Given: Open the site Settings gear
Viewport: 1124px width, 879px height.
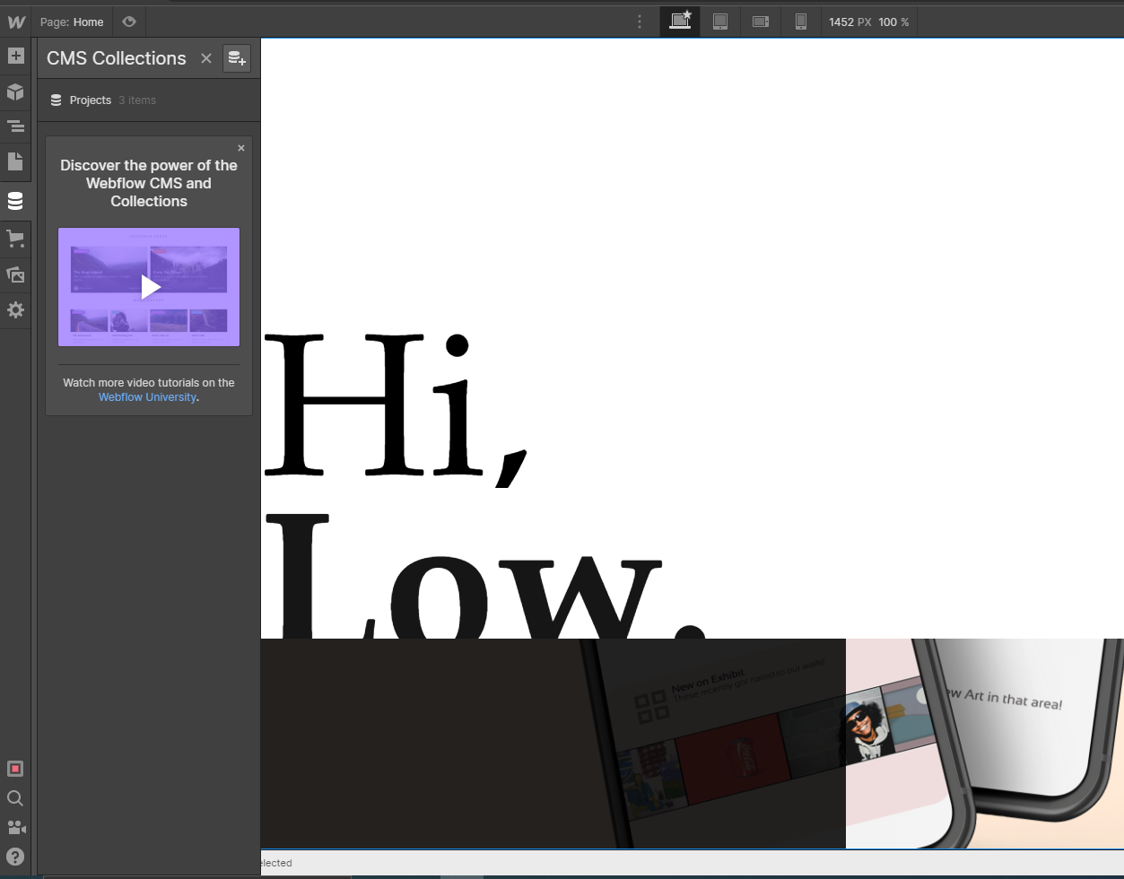Looking at the screenshot, I should tap(15, 310).
